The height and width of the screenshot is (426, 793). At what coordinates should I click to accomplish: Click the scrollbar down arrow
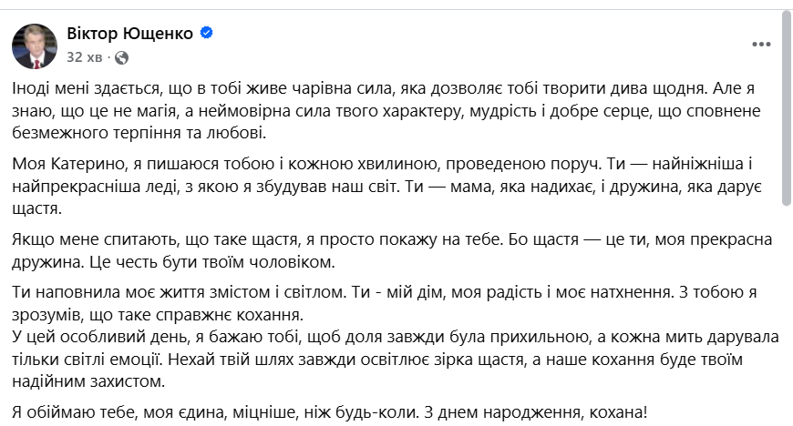(787, 420)
